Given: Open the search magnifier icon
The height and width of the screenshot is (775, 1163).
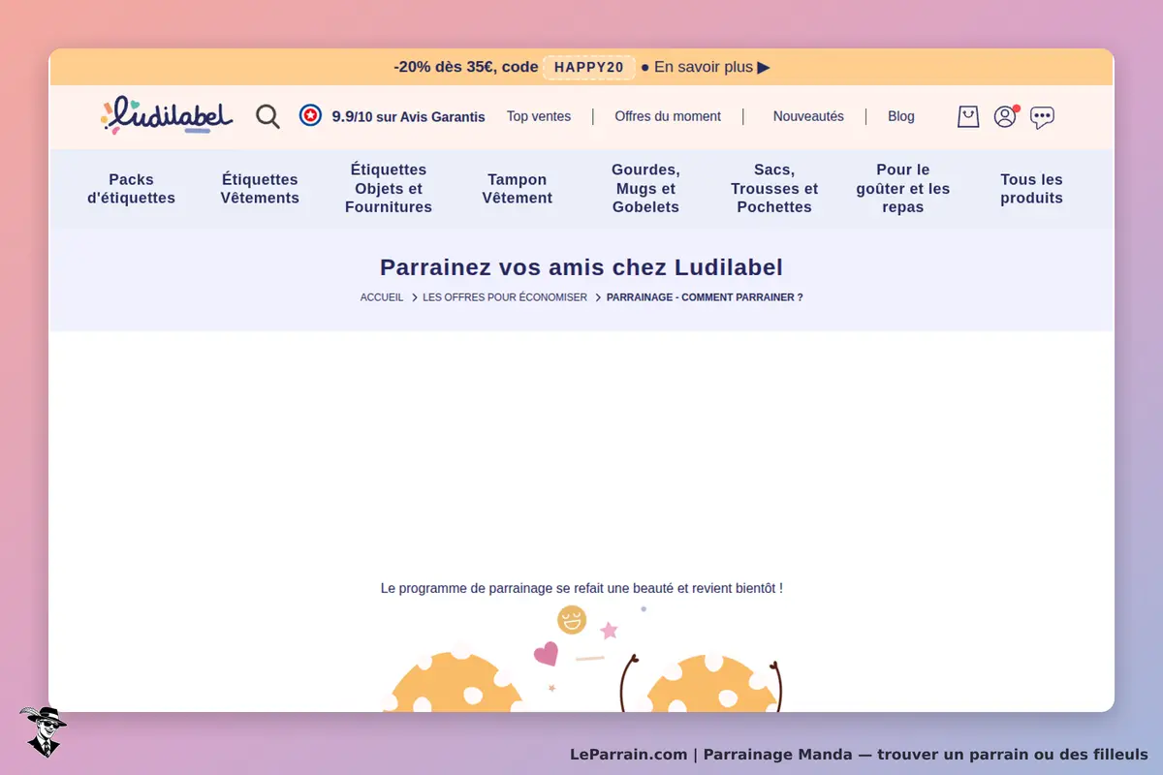Looking at the screenshot, I should tap(267, 116).
